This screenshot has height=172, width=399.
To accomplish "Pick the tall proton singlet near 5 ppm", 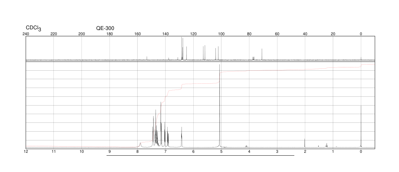I will (x=220, y=106).
